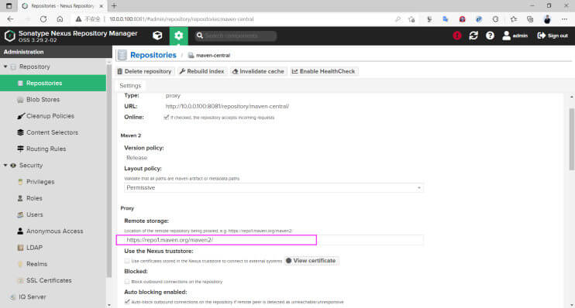575x308 pixels.
Task: Collapse the Security tree section
Action: coord(5,165)
